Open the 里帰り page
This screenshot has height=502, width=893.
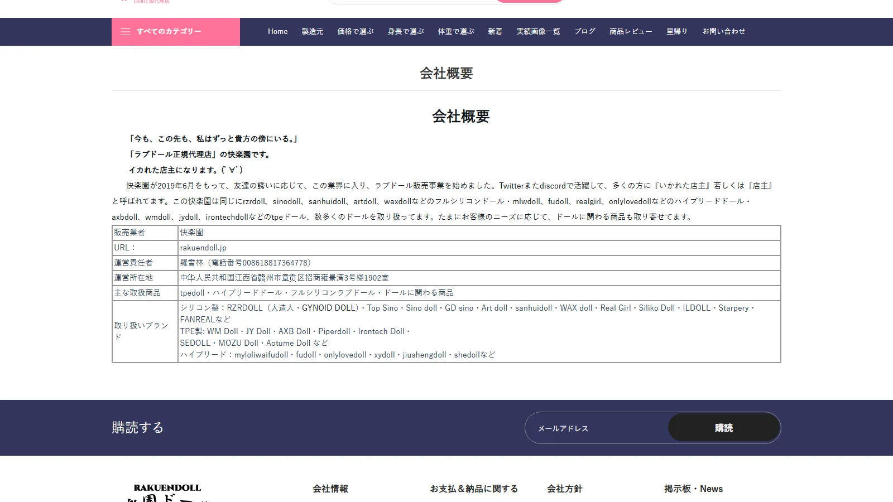coord(677,32)
